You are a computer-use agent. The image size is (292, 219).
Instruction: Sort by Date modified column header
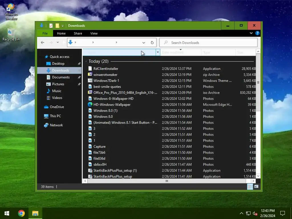[x=180, y=52]
